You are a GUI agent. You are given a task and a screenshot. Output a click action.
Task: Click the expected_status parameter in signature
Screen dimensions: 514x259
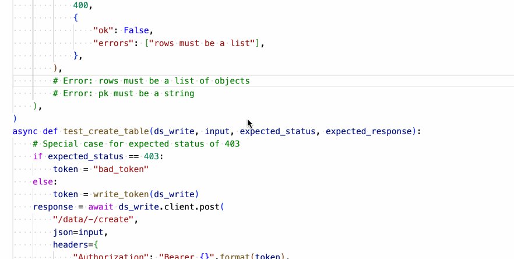click(277, 131)
